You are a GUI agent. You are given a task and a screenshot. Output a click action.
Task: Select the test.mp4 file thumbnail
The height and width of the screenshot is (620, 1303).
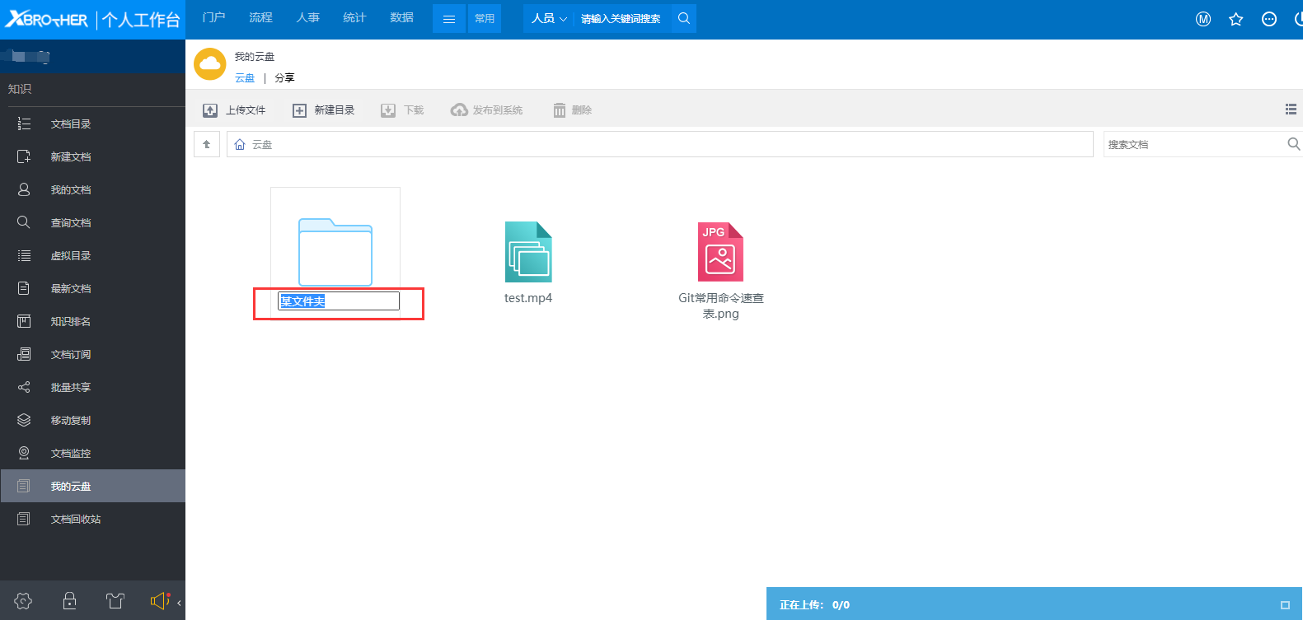(x=528, y=252)
